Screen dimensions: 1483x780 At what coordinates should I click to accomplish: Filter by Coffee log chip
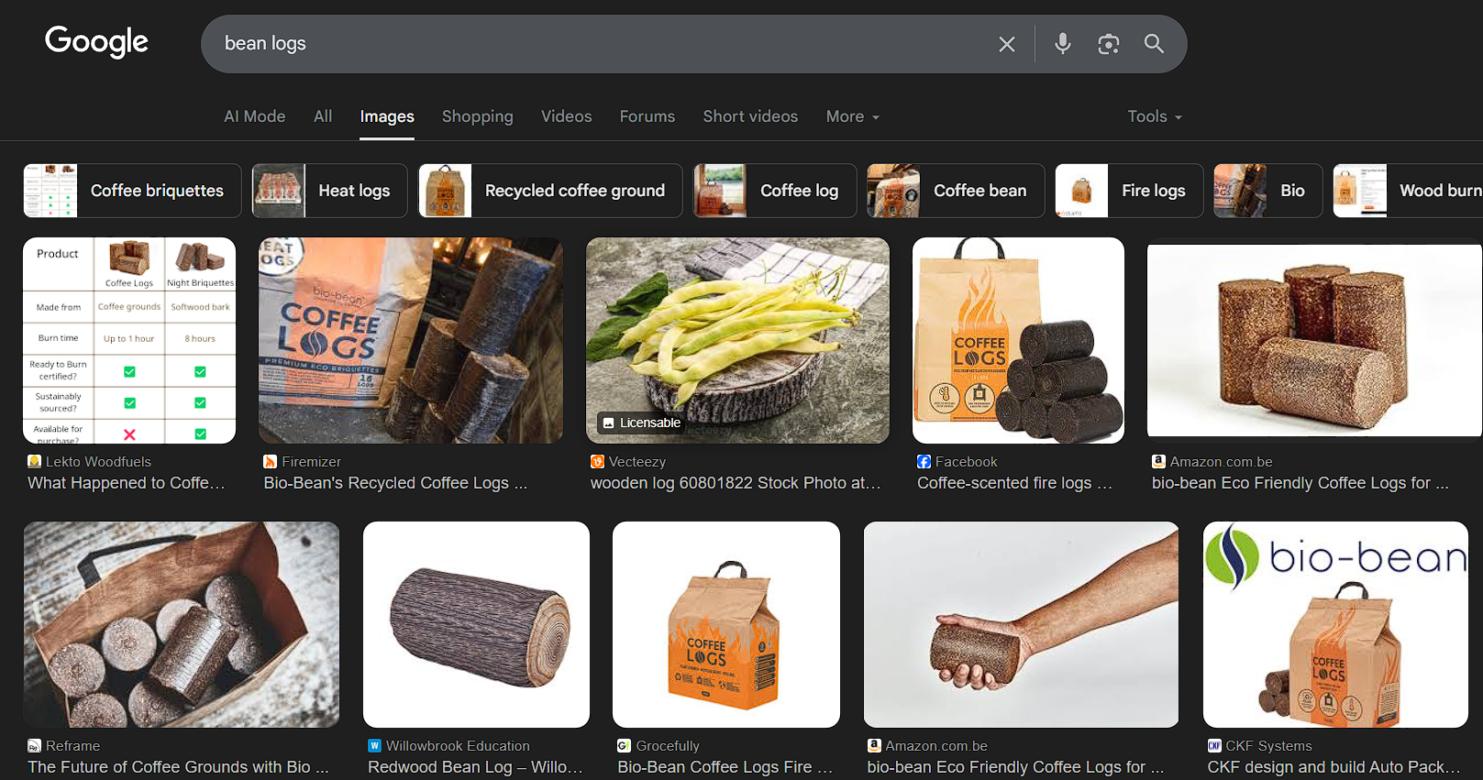click(775, 191)
